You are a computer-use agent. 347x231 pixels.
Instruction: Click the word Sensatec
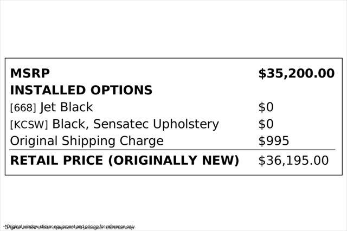121,124
